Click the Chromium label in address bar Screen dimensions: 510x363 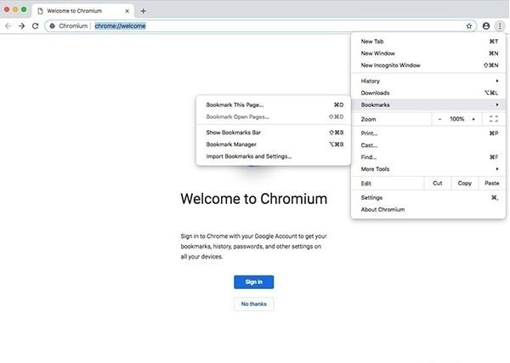[x=73, y=26]
